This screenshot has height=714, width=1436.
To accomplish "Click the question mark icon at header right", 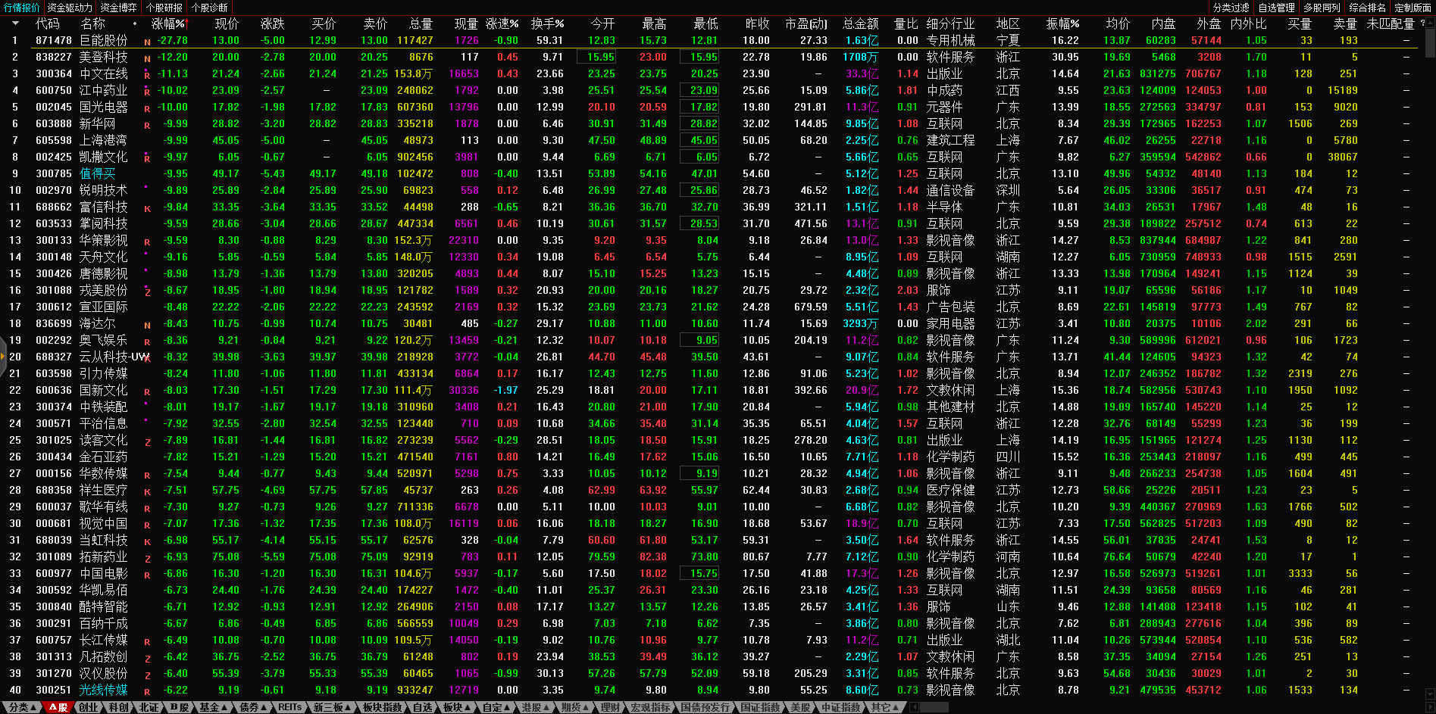I will [x=1422, y=23].
